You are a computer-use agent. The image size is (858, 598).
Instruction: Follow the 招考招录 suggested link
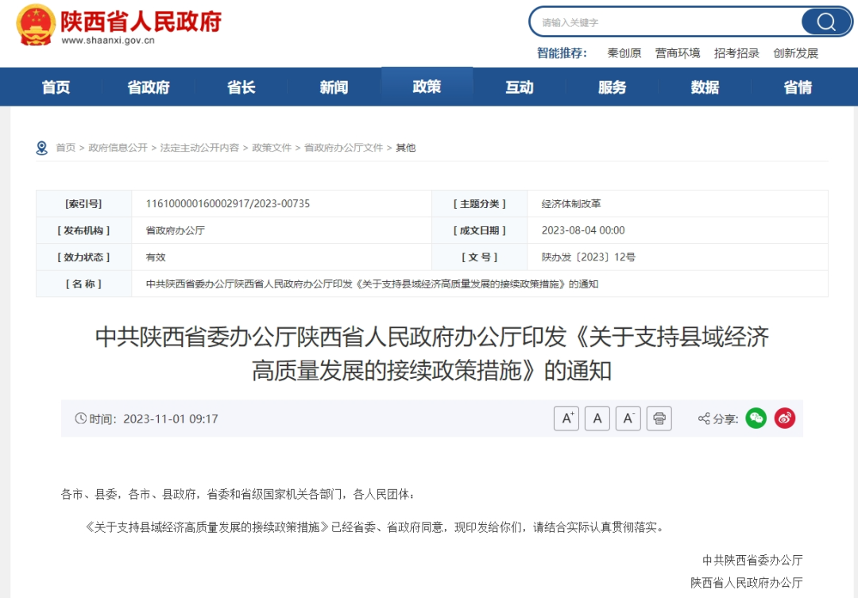(736, 53)
